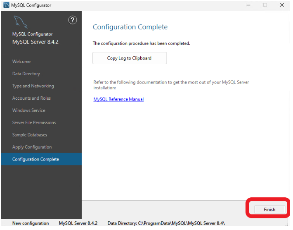Select Windows Service in the sidebar
293x230 pixels.
click(29, 110)
